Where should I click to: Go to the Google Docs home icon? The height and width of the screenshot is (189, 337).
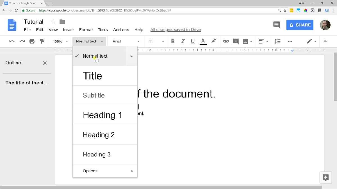(x=12, y=25)
